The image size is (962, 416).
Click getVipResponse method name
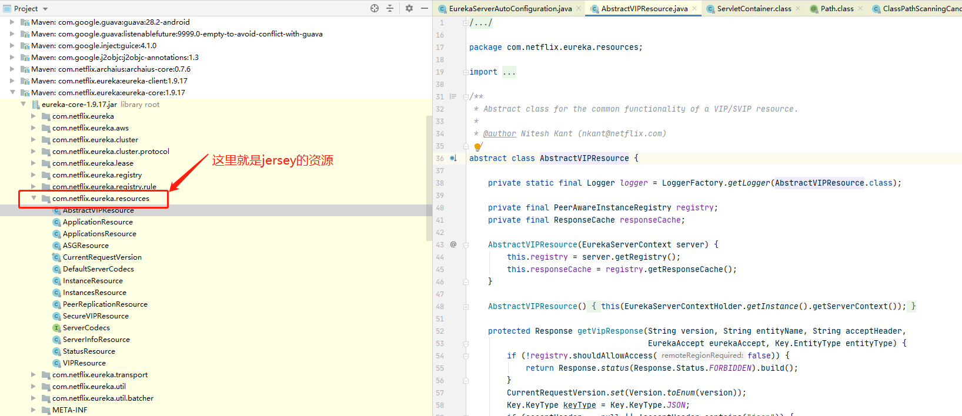[x=610, y=331]
